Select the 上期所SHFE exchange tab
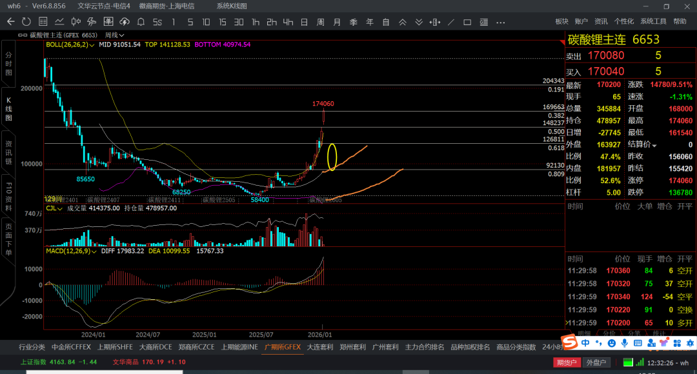 (x=115, y=347)
